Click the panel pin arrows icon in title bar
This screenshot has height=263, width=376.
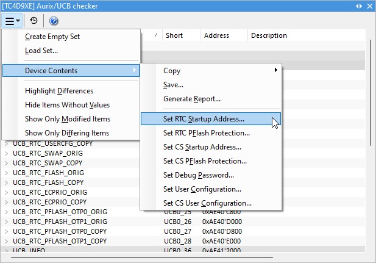coord(359,5)
